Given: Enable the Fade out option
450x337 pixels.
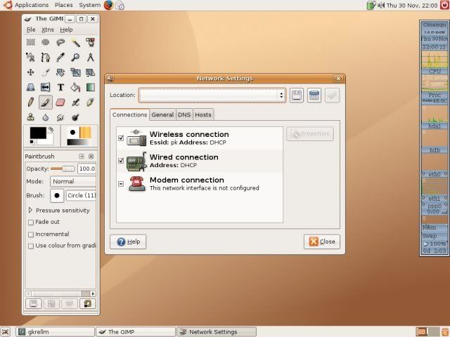Looking at the screenshot, I should [x=31, y=223].
